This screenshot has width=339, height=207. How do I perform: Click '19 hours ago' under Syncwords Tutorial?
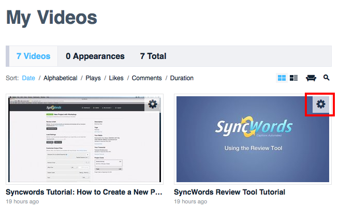[22, 201]
